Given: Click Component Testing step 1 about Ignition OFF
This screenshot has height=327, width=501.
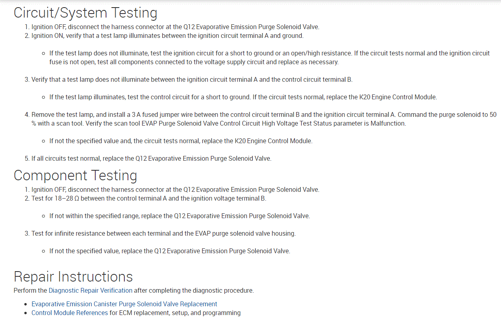Looking at the screenshot, I should [x=175, y=190].
